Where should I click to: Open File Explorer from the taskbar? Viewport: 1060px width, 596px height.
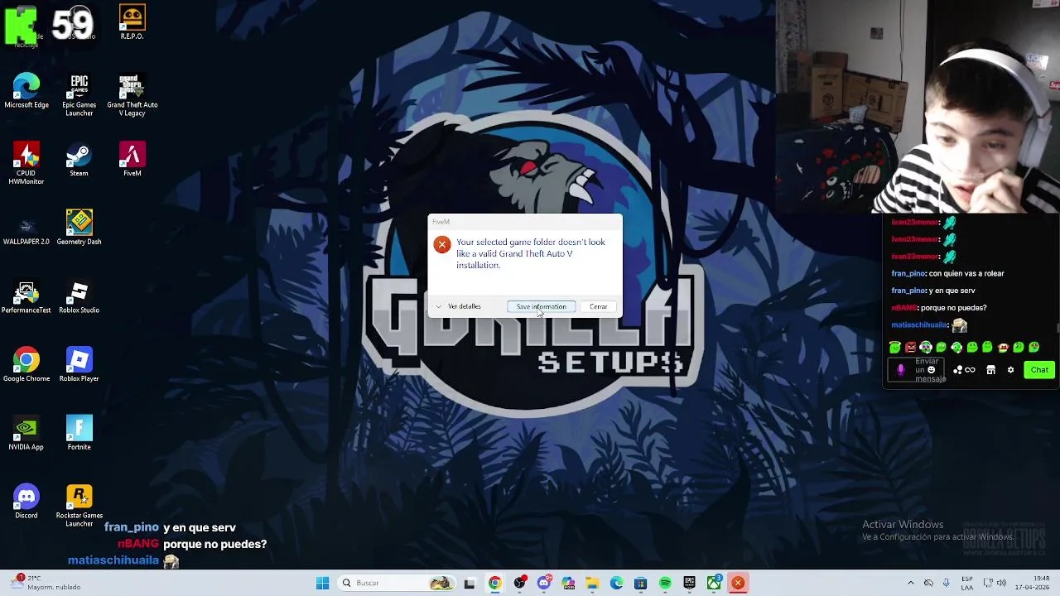[592, 584]
